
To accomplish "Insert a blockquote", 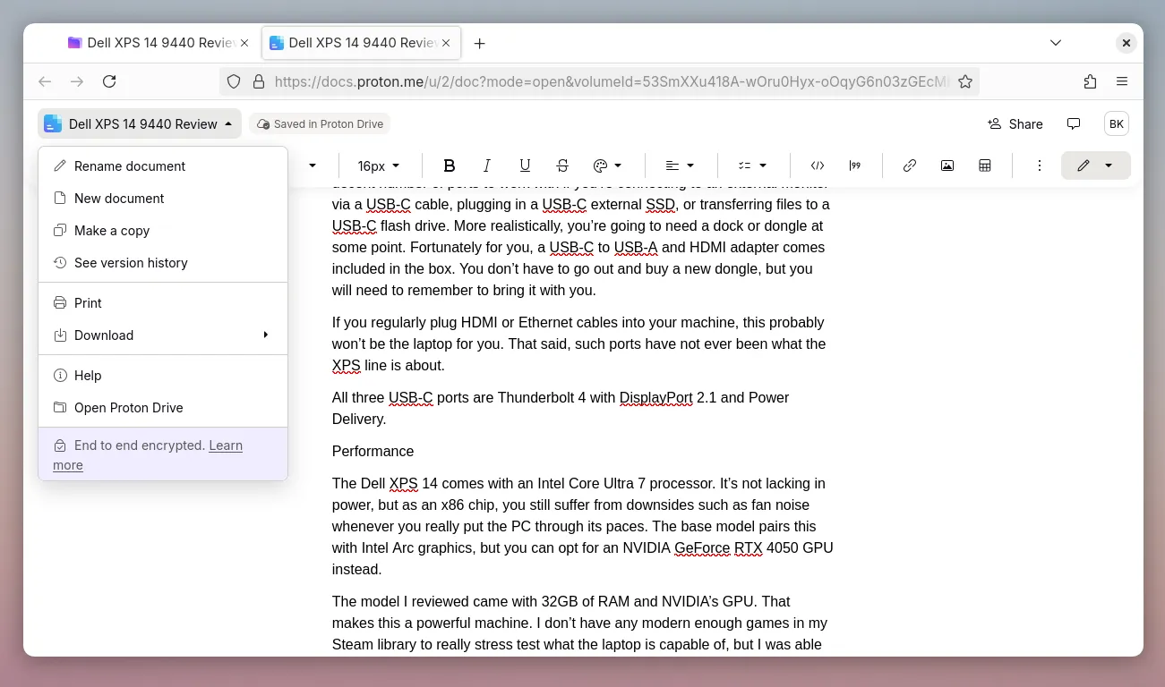I will (855, 165).
